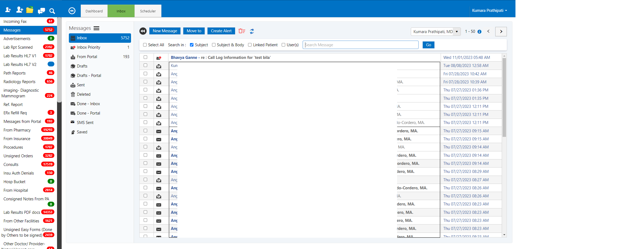Refresh the inbox with the blue arrows icon
This screenshot has height=249, width=622.
pyautogui.click(x=252, y=31)
